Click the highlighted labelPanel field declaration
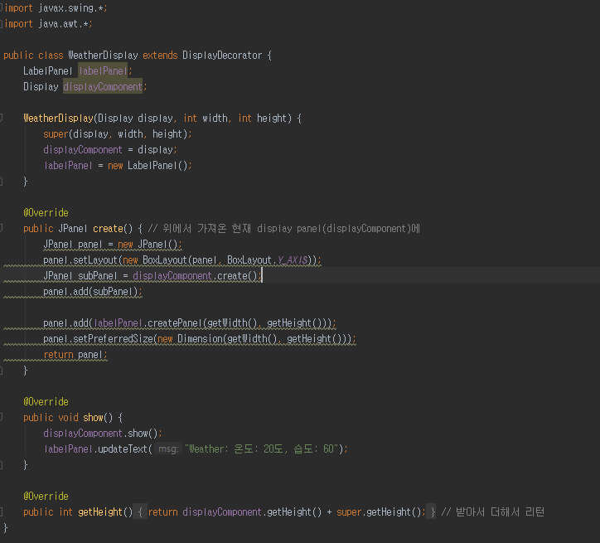This screenshot has width=600, height=543. (x=103, y=70)
